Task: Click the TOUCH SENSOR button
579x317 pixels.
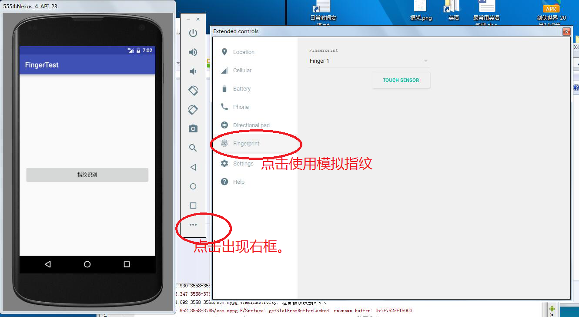Action: [401, 80]
